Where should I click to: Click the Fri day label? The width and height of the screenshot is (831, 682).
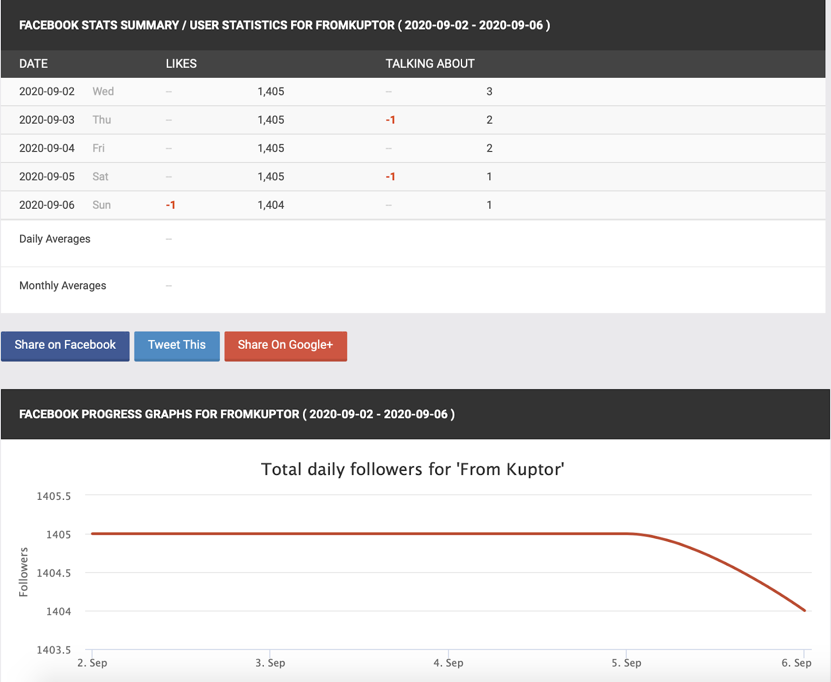tap(99, 148)
